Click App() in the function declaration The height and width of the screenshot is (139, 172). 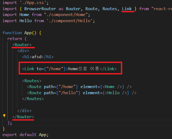click(30, 33)
